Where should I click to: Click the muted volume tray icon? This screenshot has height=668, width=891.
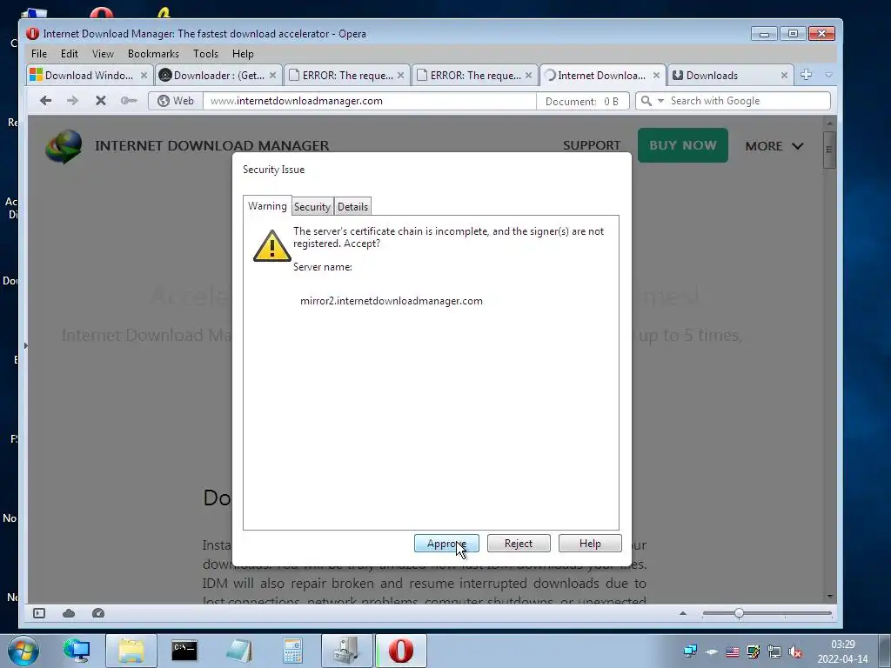795,651
